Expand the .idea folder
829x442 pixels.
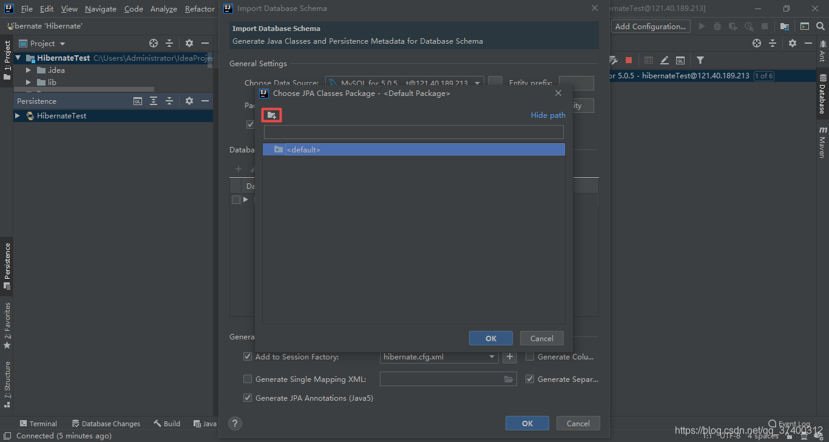(x=29, y=70)
